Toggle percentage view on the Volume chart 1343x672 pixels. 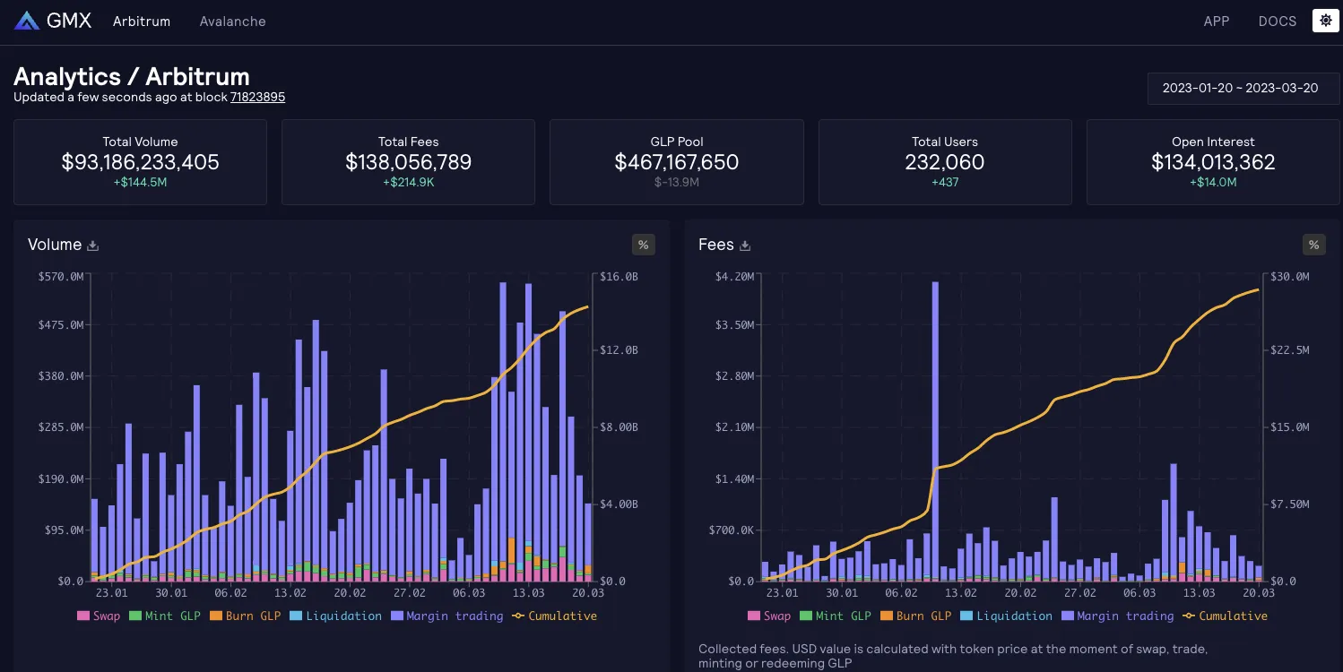pyautogui.click(x=643, y=244)
